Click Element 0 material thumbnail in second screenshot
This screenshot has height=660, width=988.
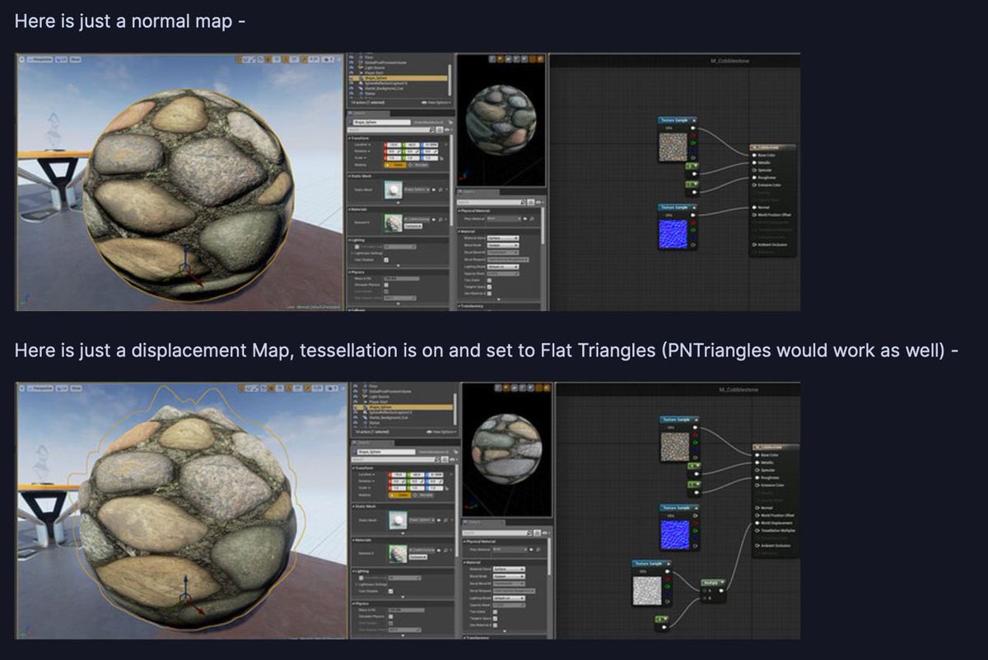tap(398, 553)
